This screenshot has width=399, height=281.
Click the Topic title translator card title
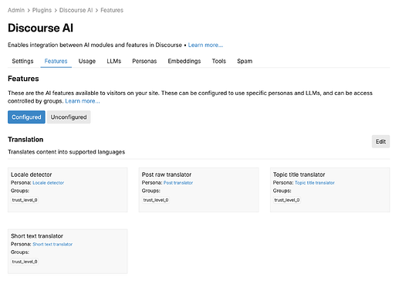click(299, 174)
